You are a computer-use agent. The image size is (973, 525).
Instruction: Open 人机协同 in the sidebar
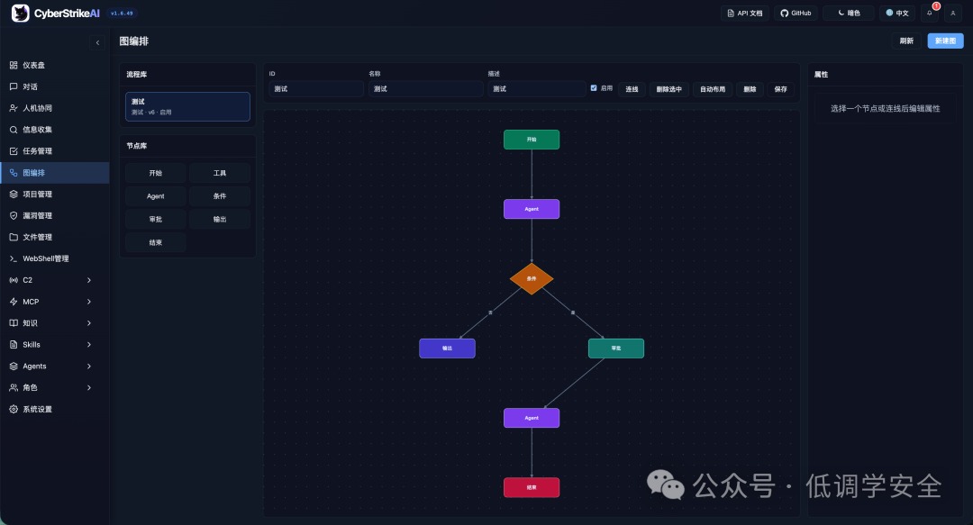(55, 108)
